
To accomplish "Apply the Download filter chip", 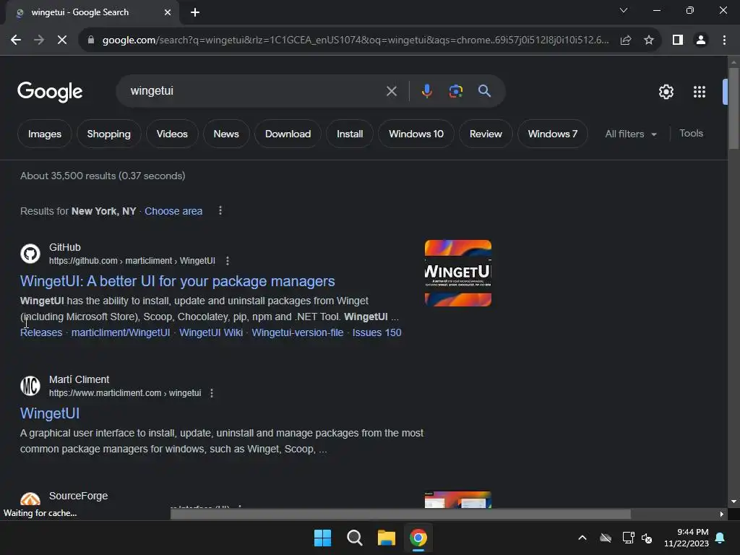I will [x=288, y=134].
